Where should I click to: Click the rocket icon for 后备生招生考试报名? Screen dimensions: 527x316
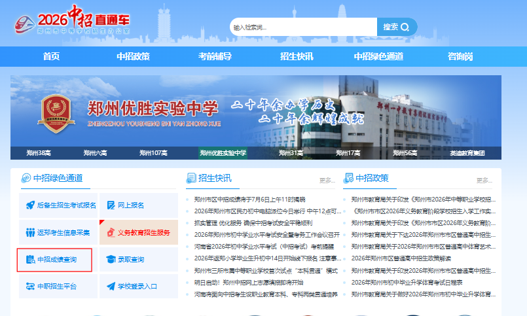[x=30, y=205]
